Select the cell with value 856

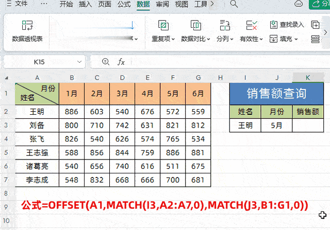(x=97, y=153)
